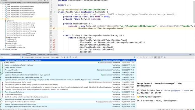Screen dimensions: 195x110
Task: Click lambda gutter icon on line 23
Action: pyautogui.click(x=54, y=42)
